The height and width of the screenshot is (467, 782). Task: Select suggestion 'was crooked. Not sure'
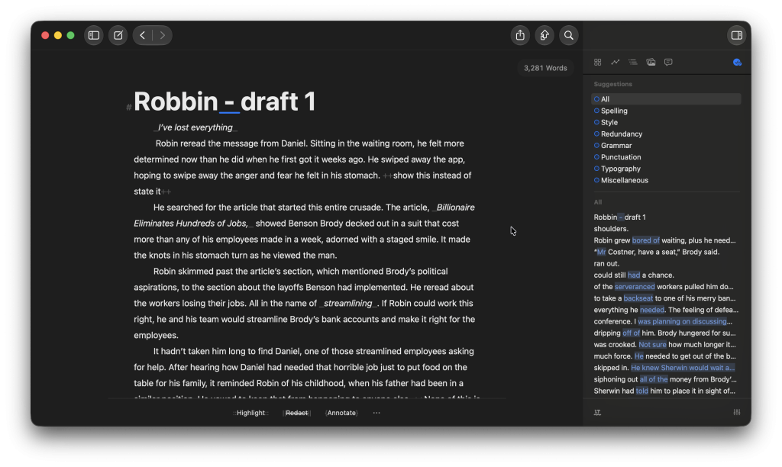(x=666, y=344)
